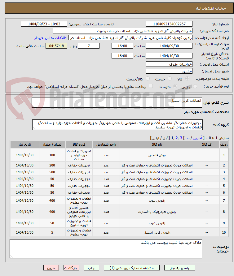
Task: Go to page 2 of results
Action: point(177,138)
